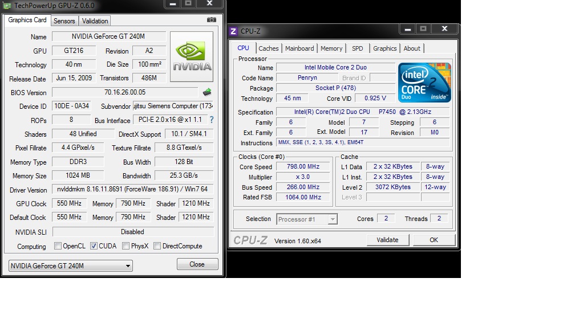Open the About tab in CPU-Z
The image size is (575, 323).
pos(412,48)
